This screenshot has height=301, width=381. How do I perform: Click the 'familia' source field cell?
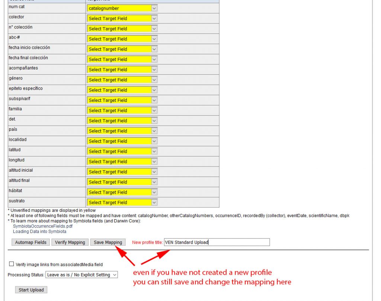click(x=47, y=110)
